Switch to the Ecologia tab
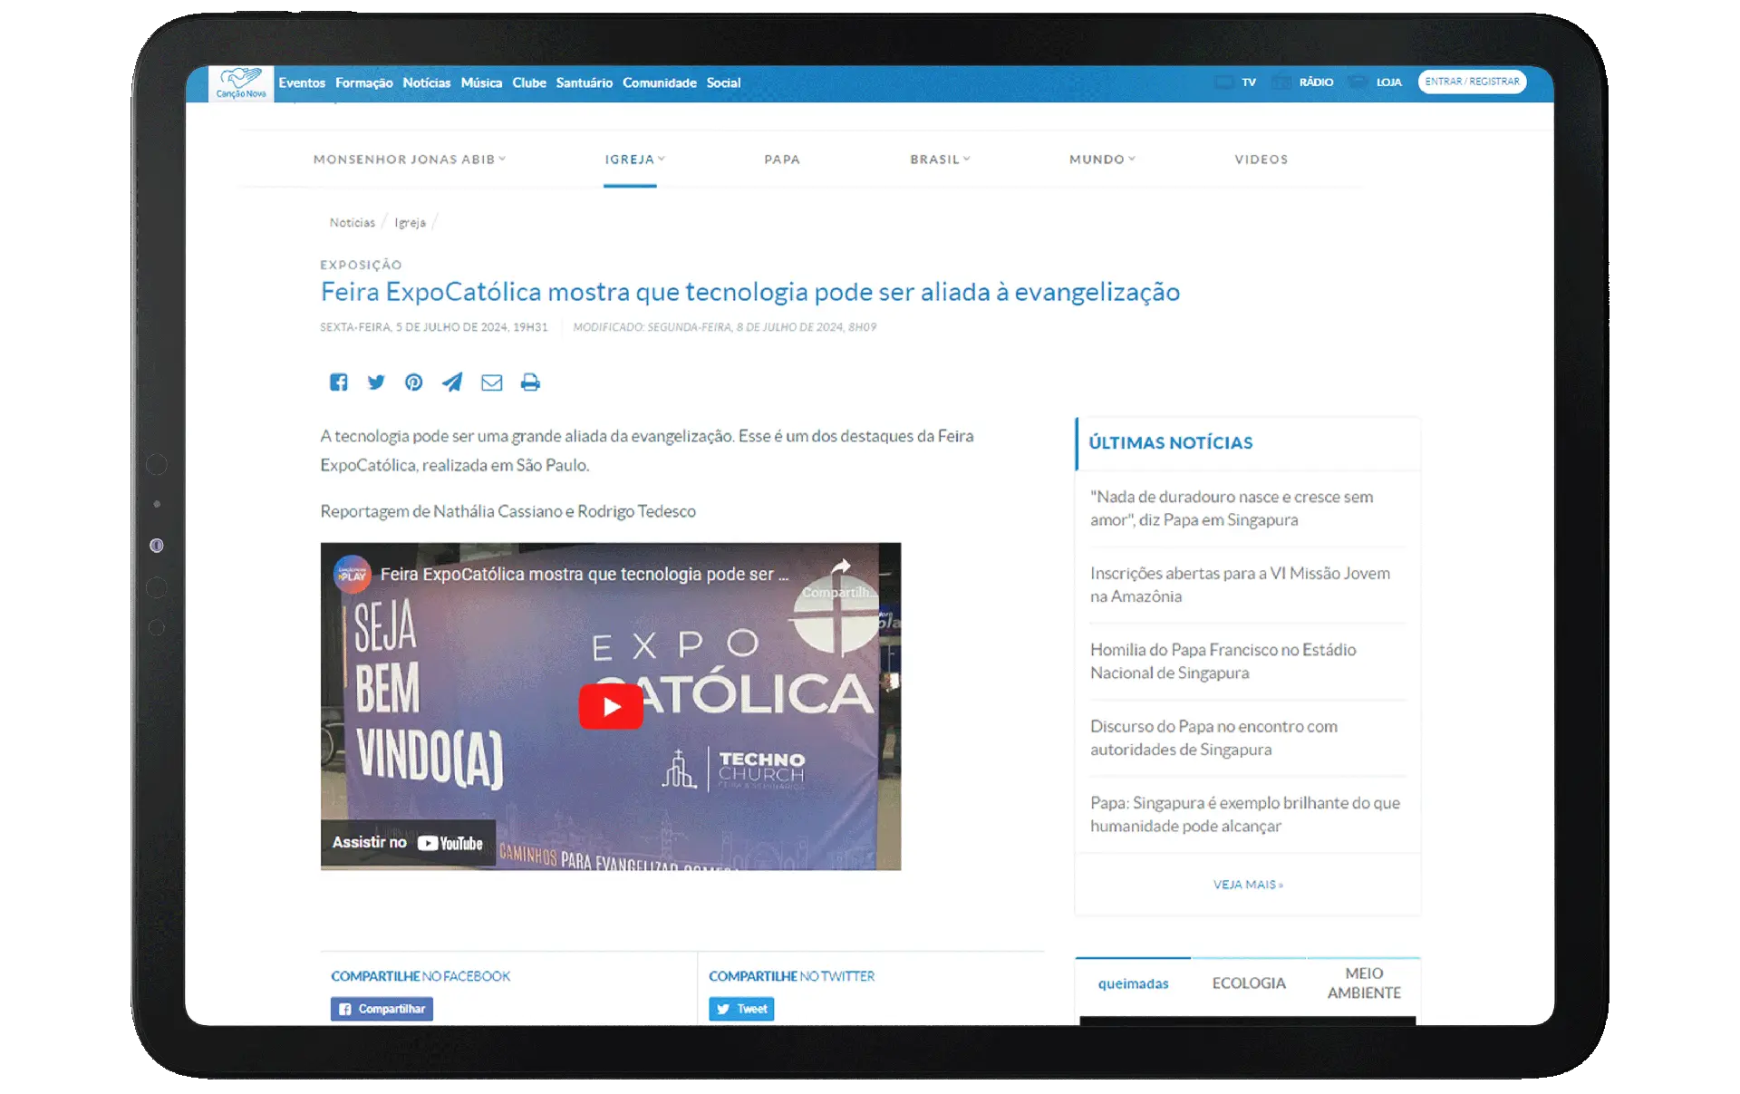The image size is (1740, 1094). 1248,983
